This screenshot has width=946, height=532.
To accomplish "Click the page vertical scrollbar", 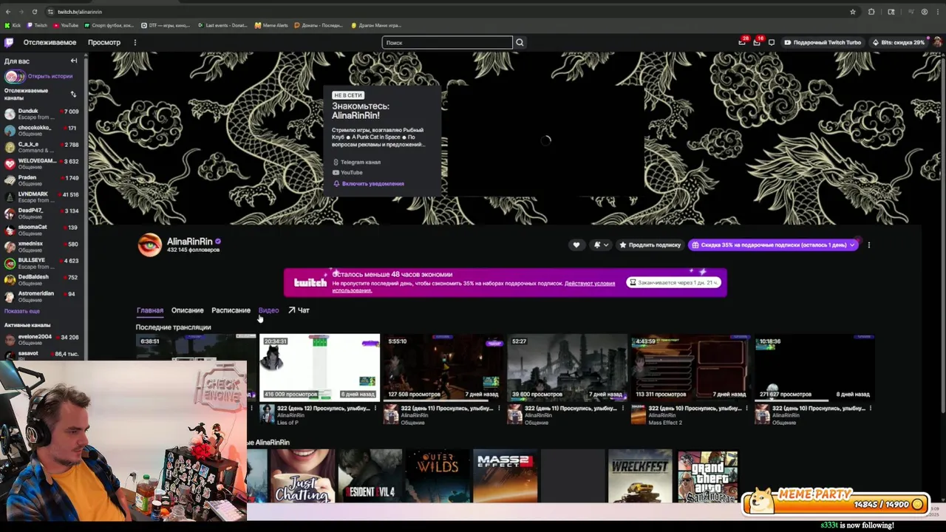I will click(x=942, y=236).
